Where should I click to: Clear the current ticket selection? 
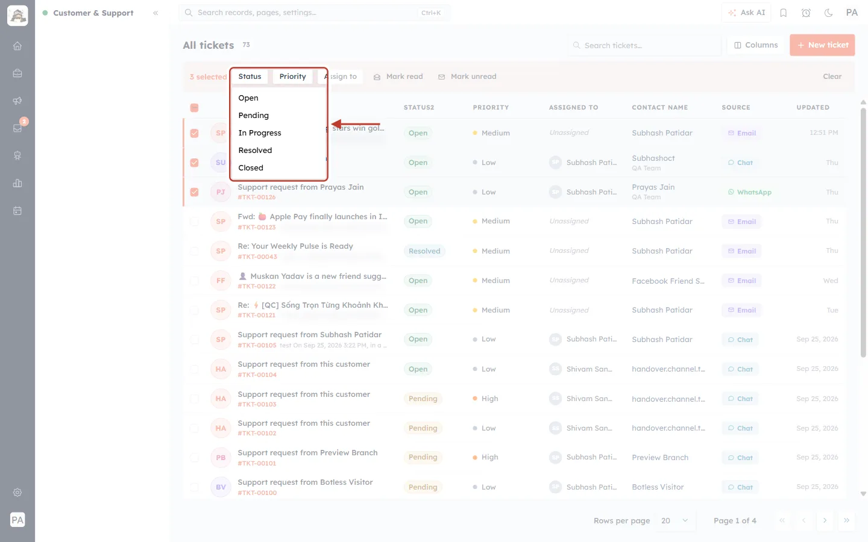tap(832, 76)
